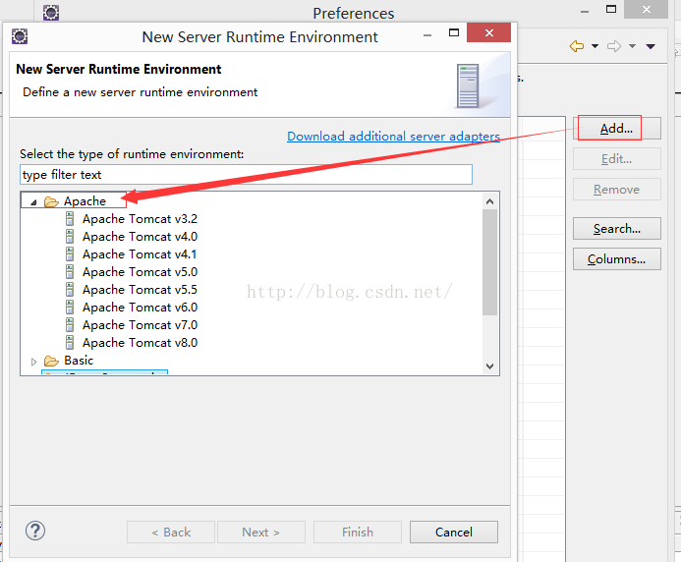Viewport: 681px width, 562px height.
Task: Click the runtime list scroll down arrow
Action: 490,366
